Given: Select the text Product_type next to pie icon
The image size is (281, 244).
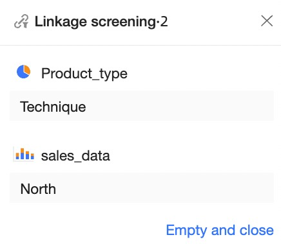Looking at the screenshot, I should 84,73.
